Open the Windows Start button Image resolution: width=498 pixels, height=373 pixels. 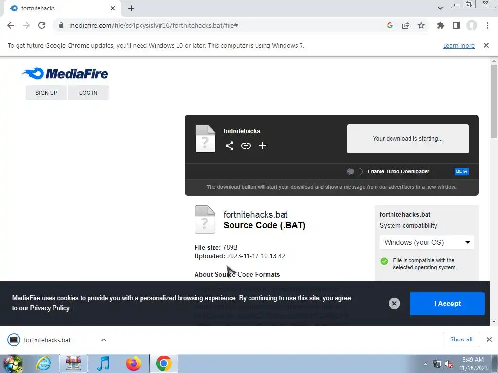(x=13, y=363)
